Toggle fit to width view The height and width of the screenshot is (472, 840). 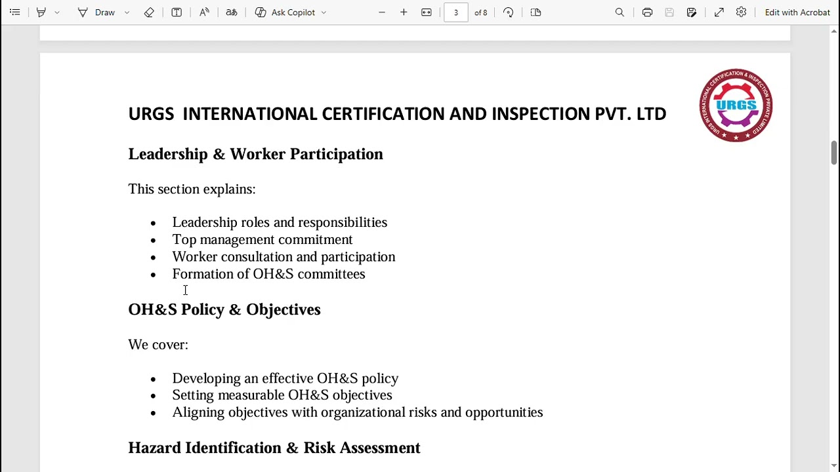(427, 12)
